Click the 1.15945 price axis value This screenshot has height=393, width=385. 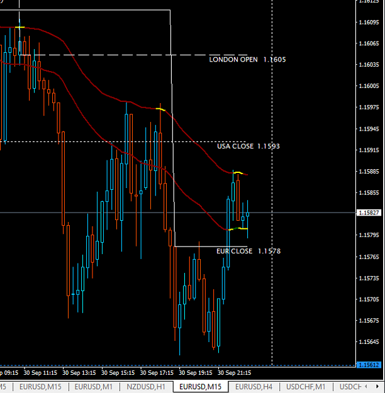(x=369, y=129)
